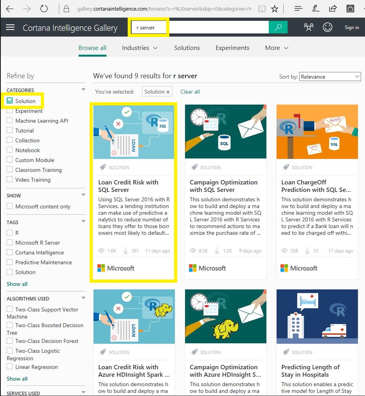Image resolution: width=365 pixels, height=396 pixels.
Task: Open Loan ChargeOff Prediction card thumbnail
Action: [317, 132]
